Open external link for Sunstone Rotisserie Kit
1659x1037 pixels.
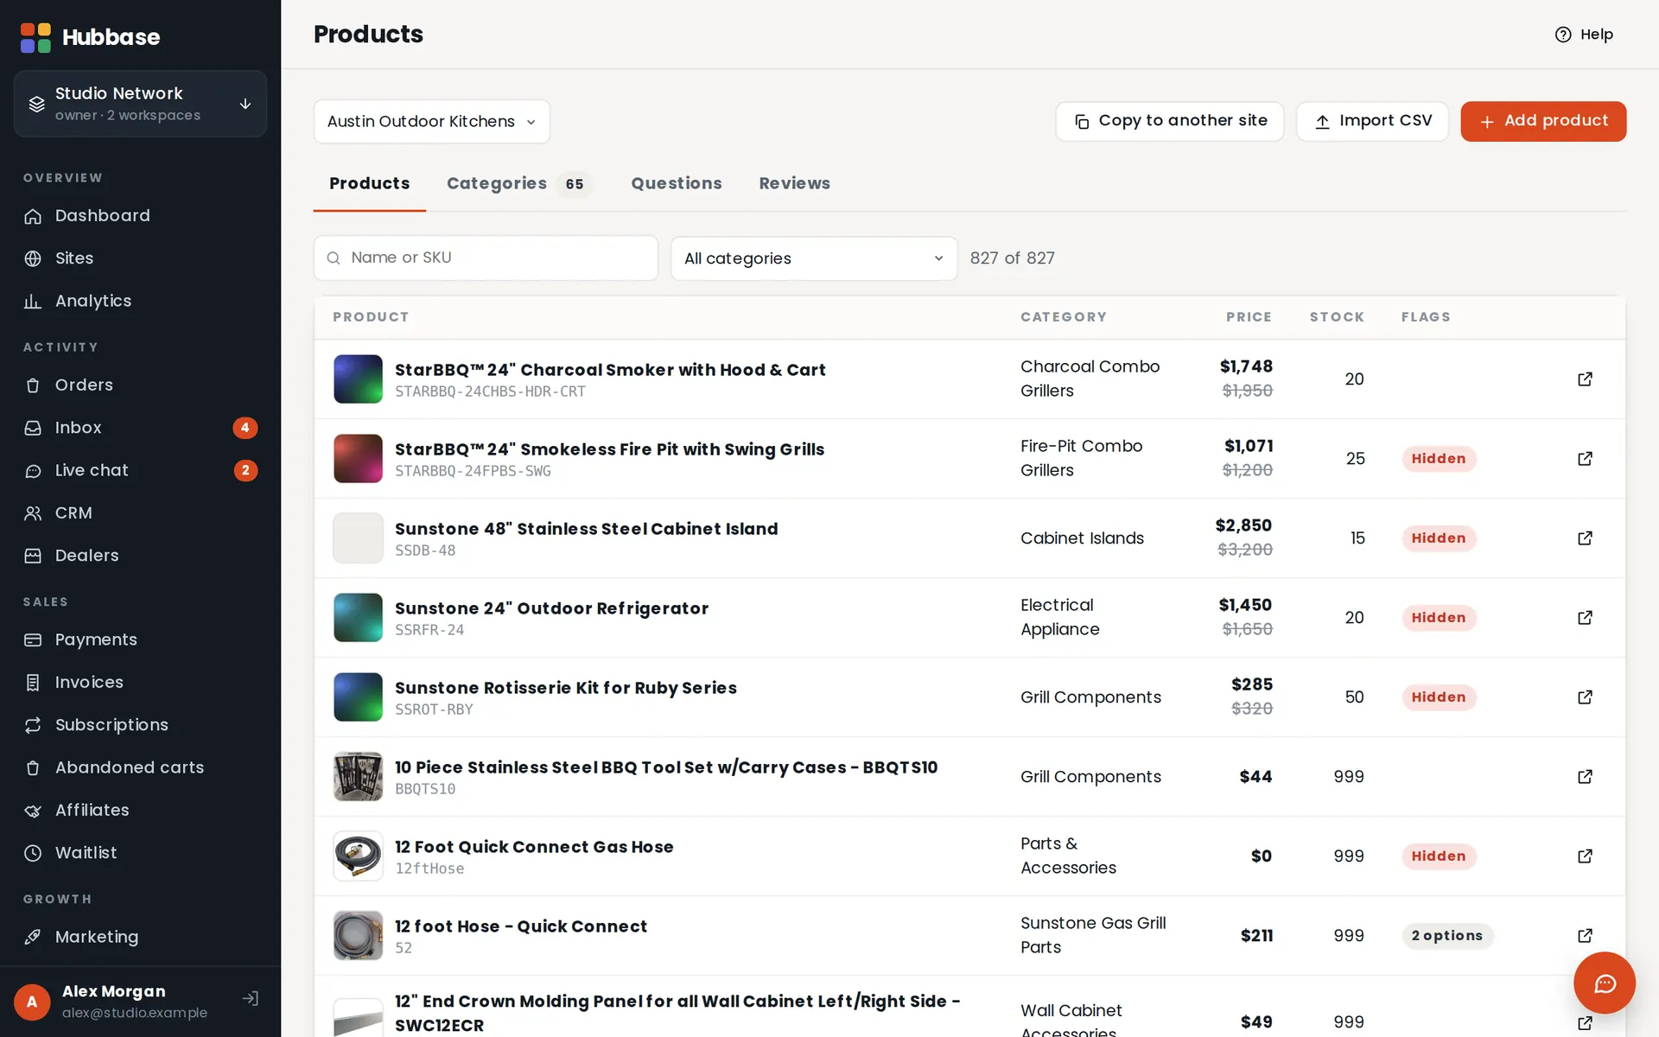click(1585, 697)
